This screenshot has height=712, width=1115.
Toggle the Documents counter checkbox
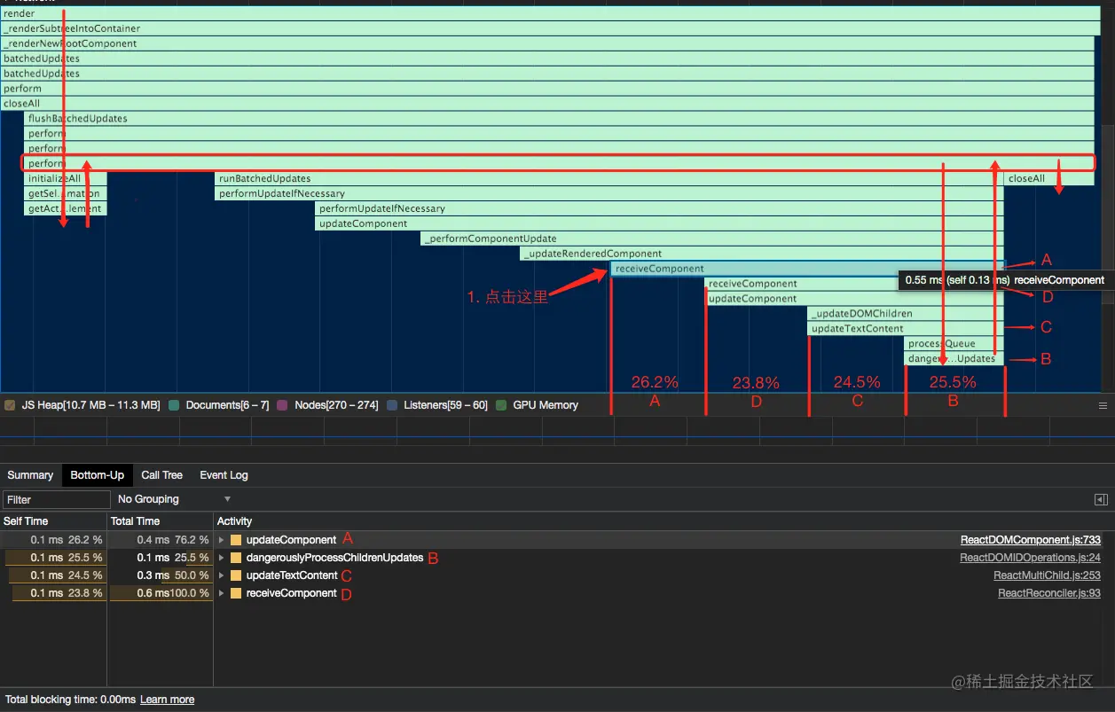[173, 405]
